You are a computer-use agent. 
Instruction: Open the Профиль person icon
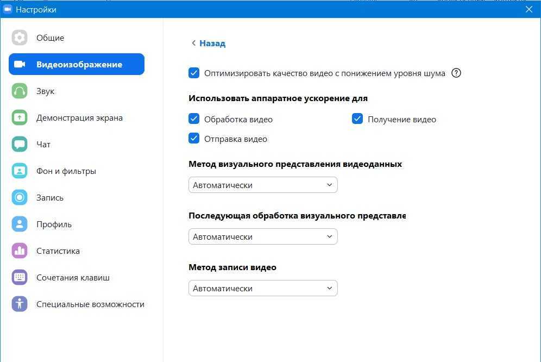pos(20,224)
